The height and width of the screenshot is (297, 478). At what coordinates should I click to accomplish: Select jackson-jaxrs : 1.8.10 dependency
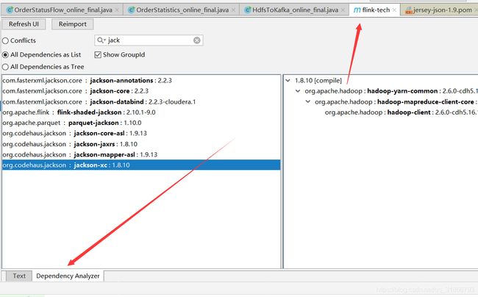(141, 144)
